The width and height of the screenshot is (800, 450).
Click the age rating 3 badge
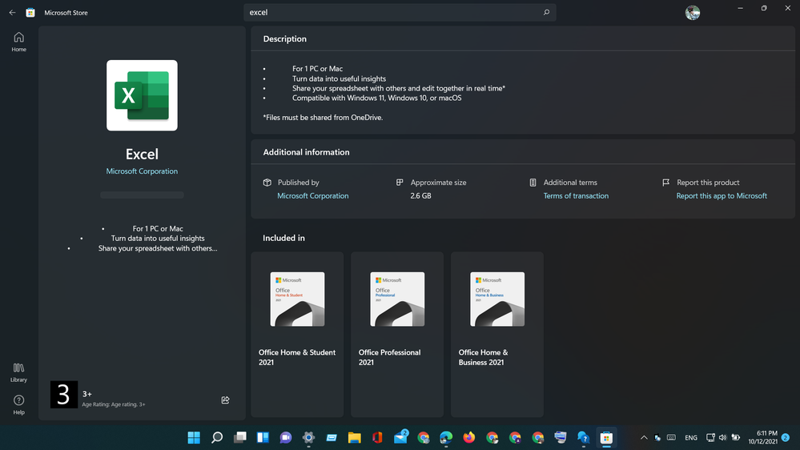64,395
